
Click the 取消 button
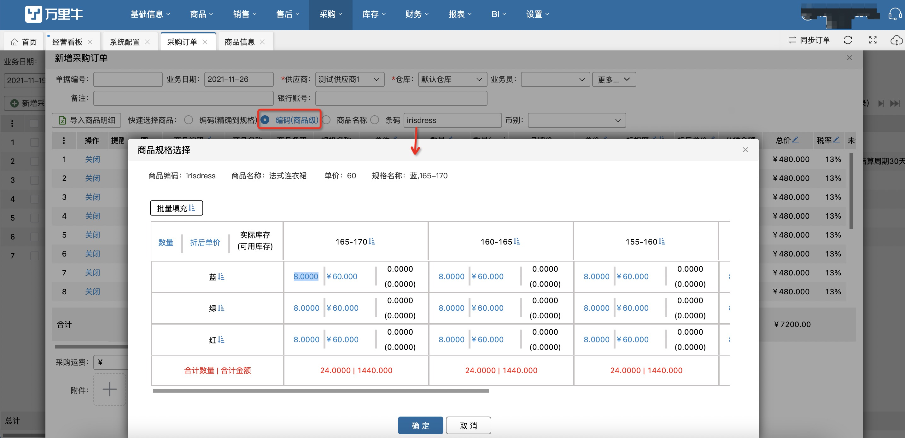pyautogui.click(x=468, y=425)
